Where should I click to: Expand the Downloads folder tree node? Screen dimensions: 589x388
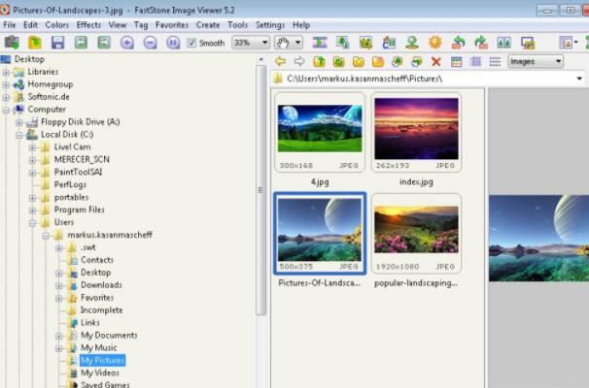pyautogui.click(x=58, y=285)
